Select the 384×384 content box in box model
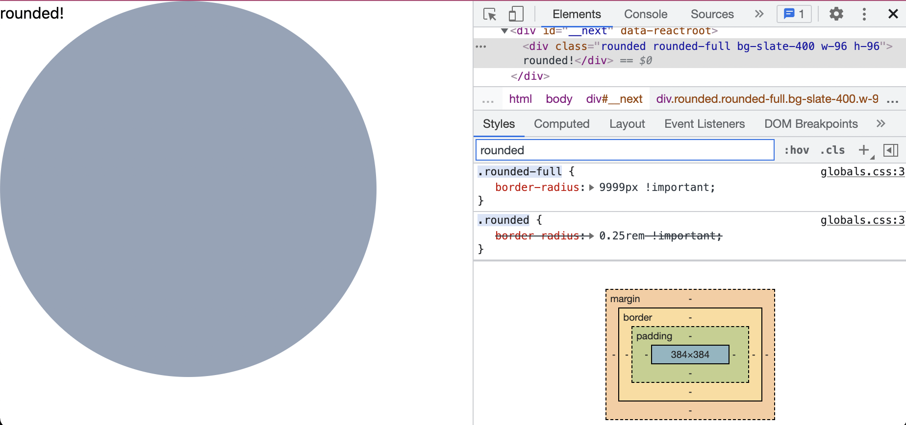This screenshot has width=906, height=425. pos(690,354)
